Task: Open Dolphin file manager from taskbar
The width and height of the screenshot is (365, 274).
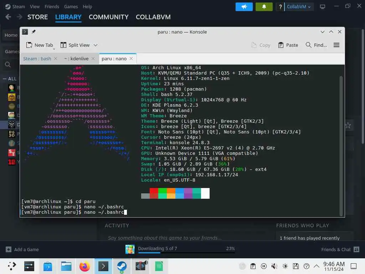Action: (x=66, y=266)
